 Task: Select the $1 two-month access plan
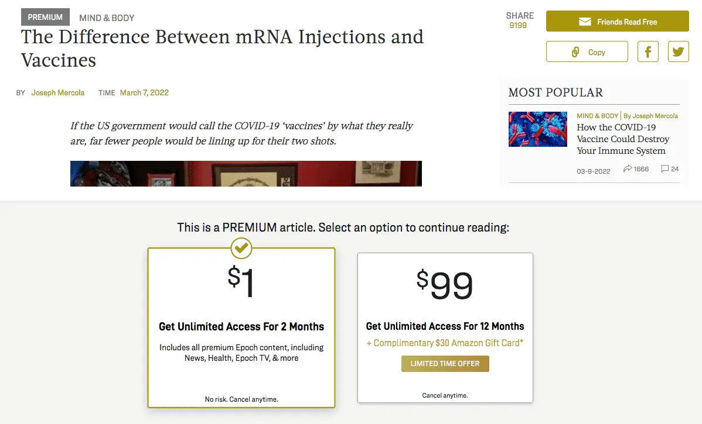tap(241, 328)
